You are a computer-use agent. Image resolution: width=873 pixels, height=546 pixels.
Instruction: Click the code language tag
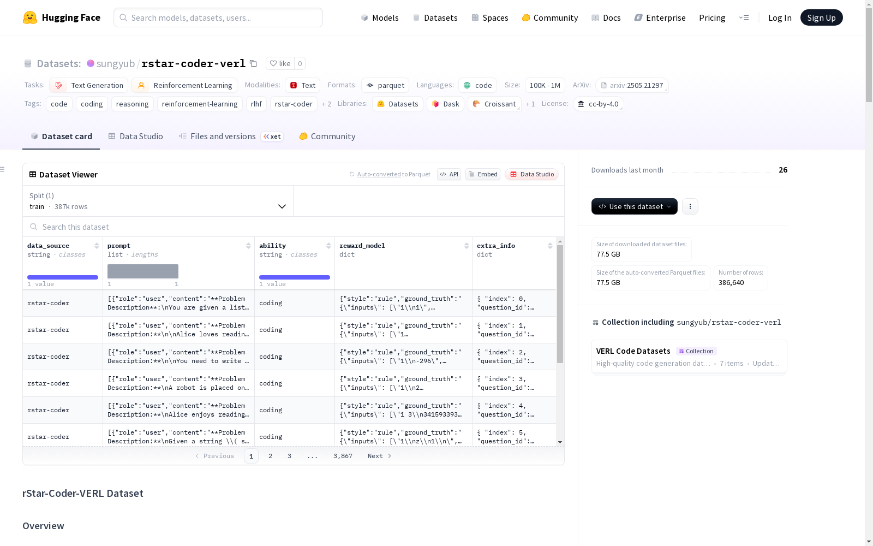click(x=477, y=85)
